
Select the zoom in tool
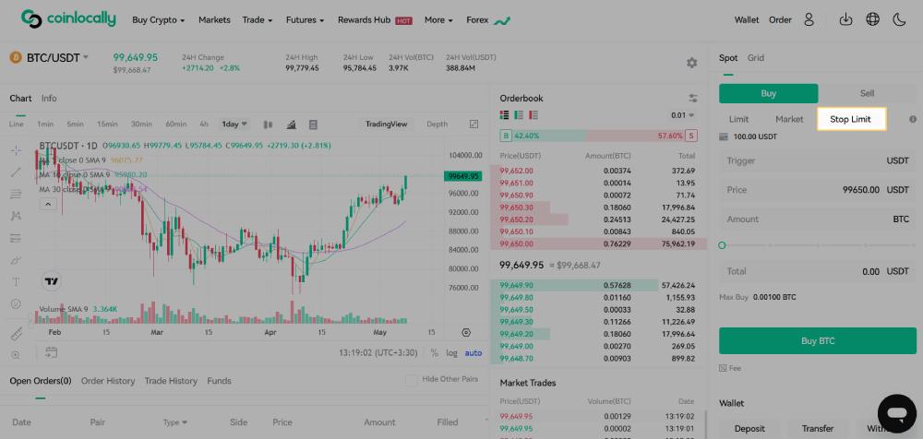[16, 355]
